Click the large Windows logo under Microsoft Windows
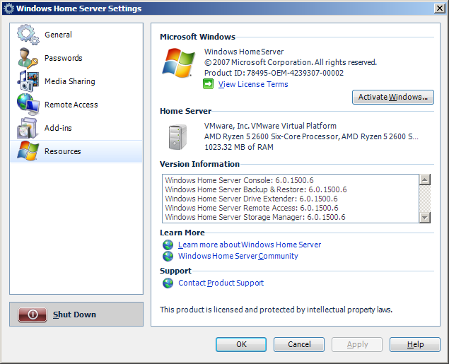Screen dimensions: 449x364 (178, 63)
